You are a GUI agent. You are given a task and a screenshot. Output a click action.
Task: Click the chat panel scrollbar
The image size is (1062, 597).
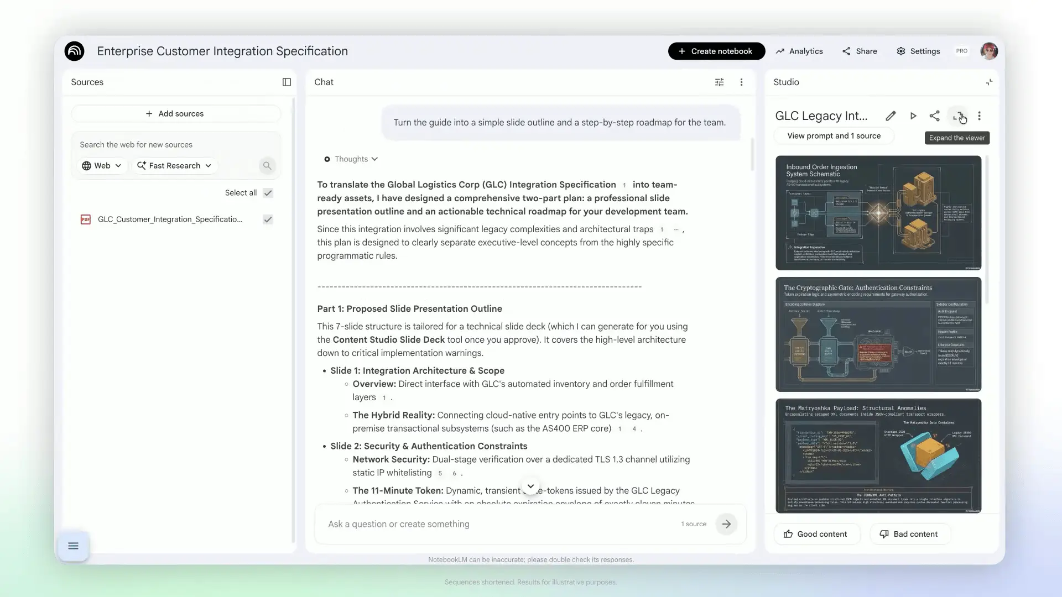pyautogui.click(x=752, y=155)
